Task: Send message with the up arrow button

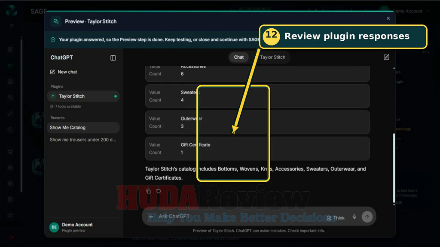Action: coord(367,217)
